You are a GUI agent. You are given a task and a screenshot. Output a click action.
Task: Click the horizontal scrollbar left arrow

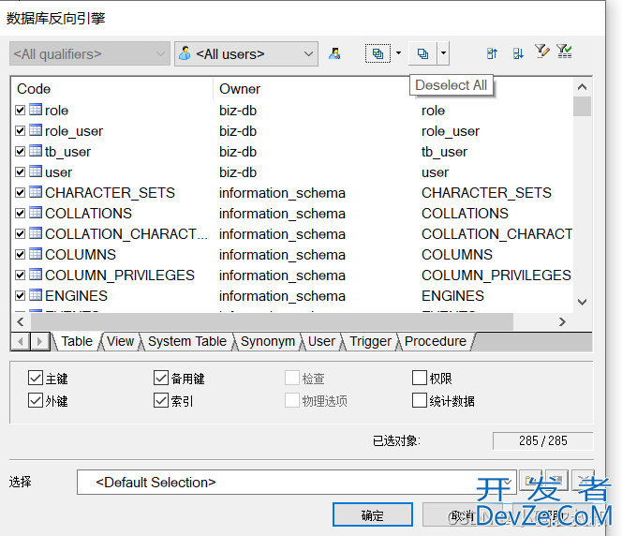21,321
